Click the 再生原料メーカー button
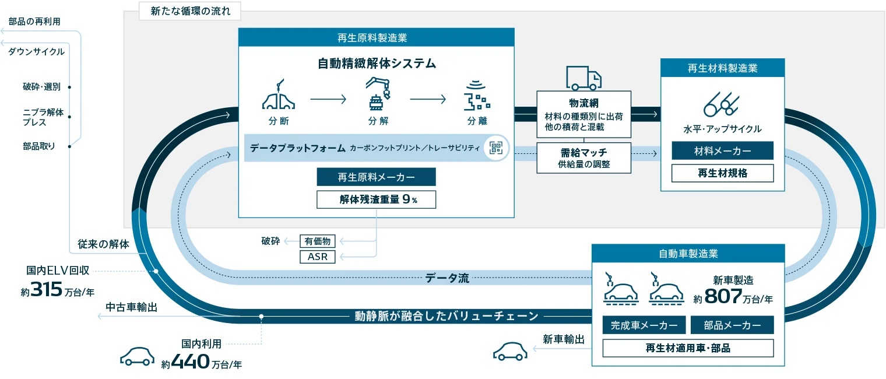Viewport: 886px width, 379px height. click(376, 177)
